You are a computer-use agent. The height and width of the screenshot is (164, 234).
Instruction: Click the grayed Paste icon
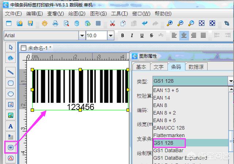point(134,23)
